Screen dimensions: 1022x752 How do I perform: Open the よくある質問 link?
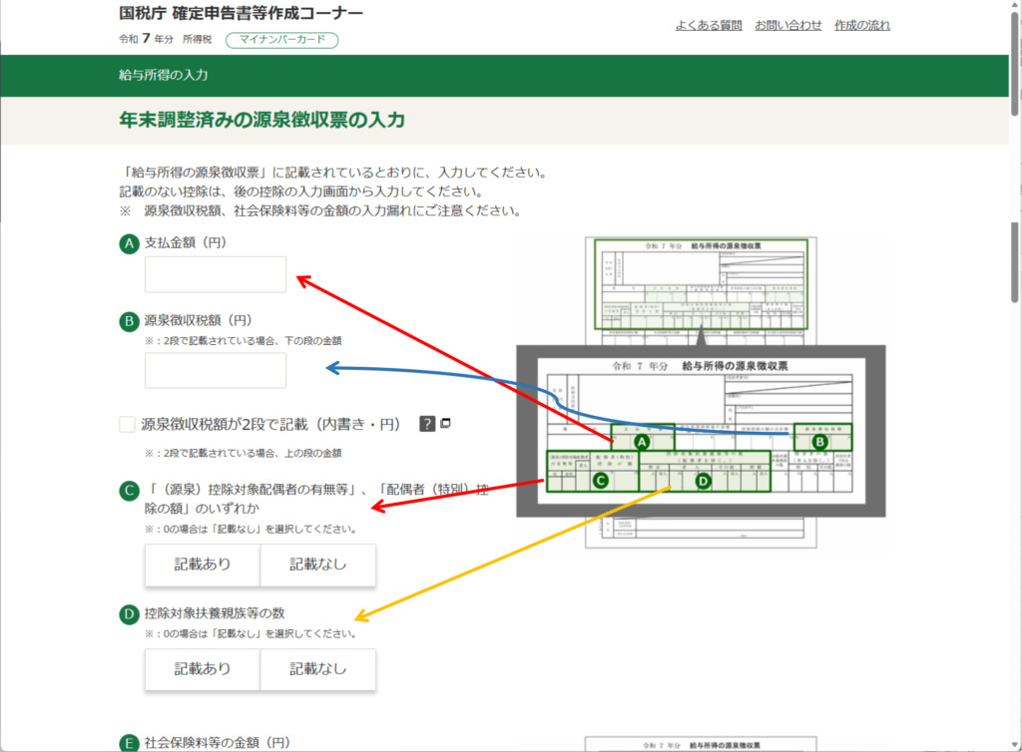709,25
